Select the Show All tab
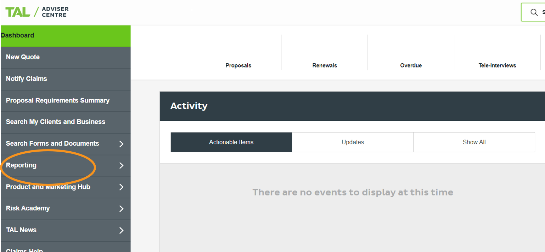The image size is (545, 252). (x=474, y=142)
